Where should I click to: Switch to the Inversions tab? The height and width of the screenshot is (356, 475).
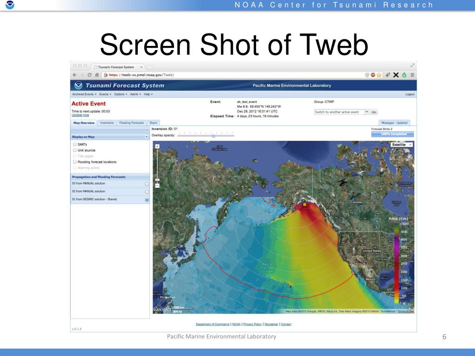[x=107, y=123]
